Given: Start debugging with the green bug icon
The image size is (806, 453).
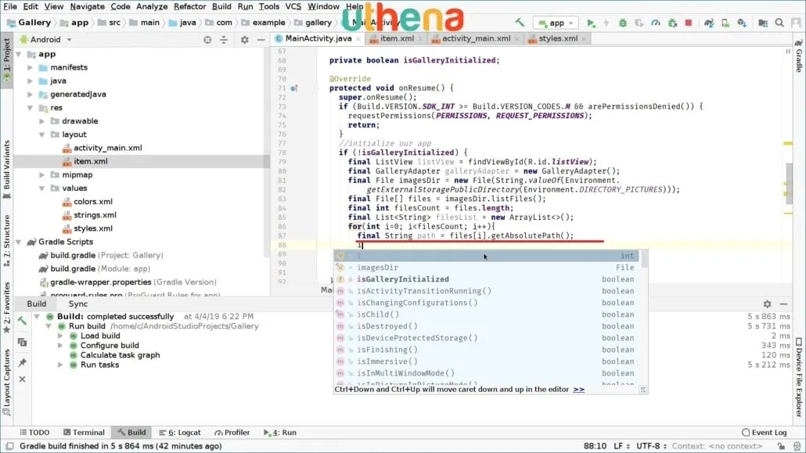Looking at the screenshot, I should (622, 23).
